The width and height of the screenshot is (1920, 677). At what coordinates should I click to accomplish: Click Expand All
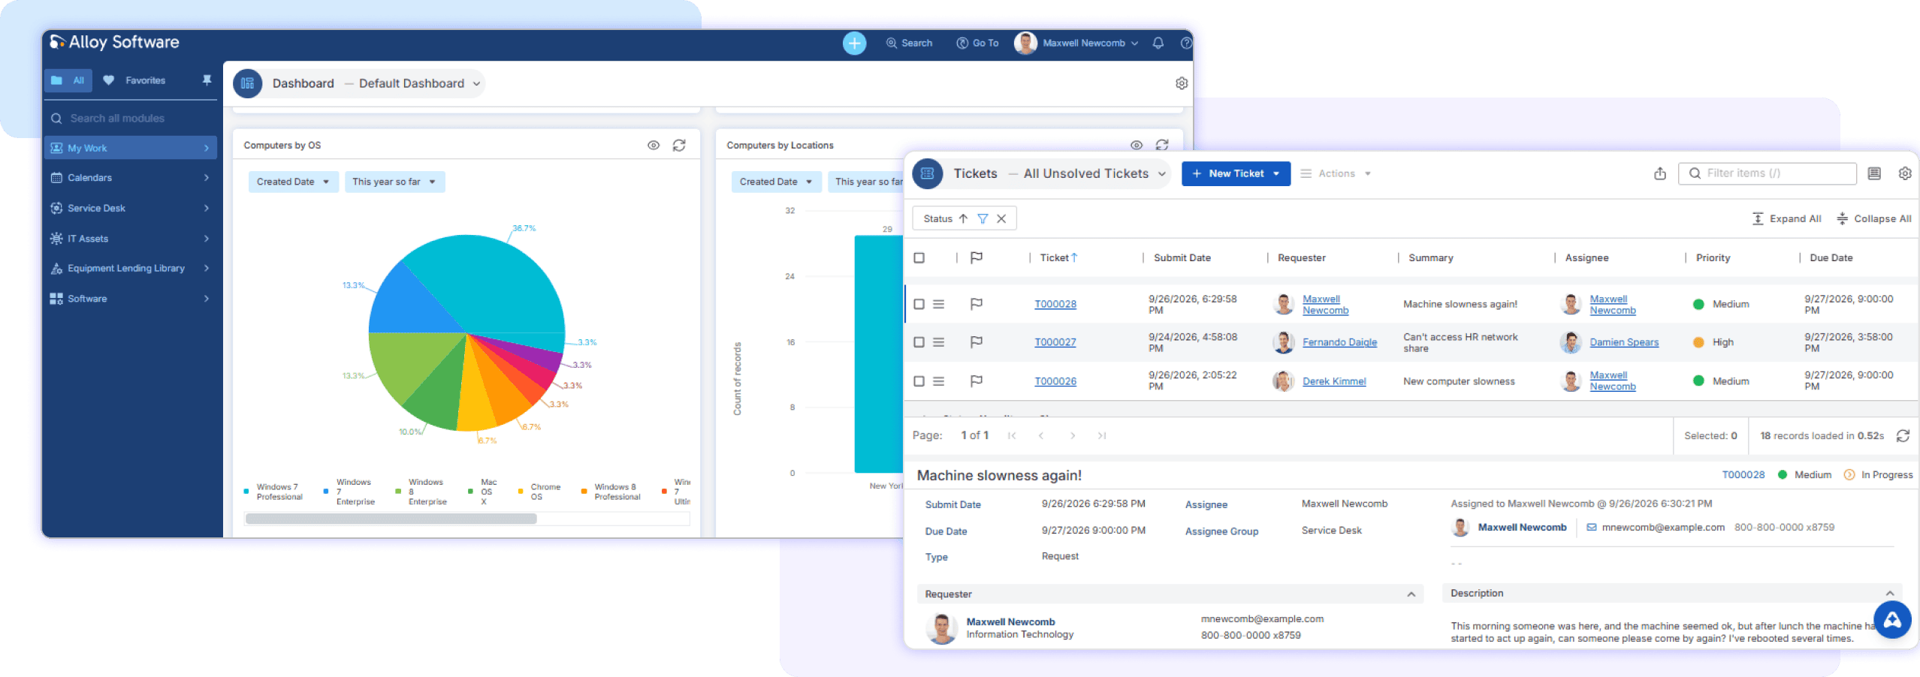[1786, 219]
